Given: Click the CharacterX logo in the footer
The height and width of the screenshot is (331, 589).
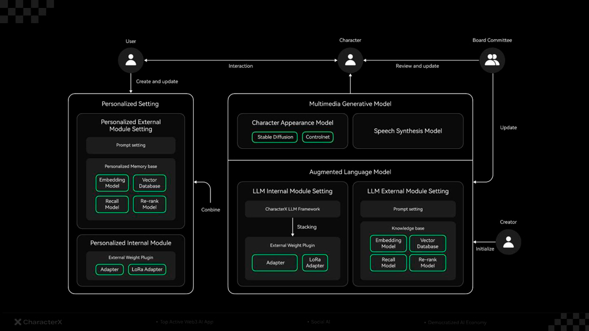Looking at the screenshot, I should pyautogui.click(x=39, y=322).
